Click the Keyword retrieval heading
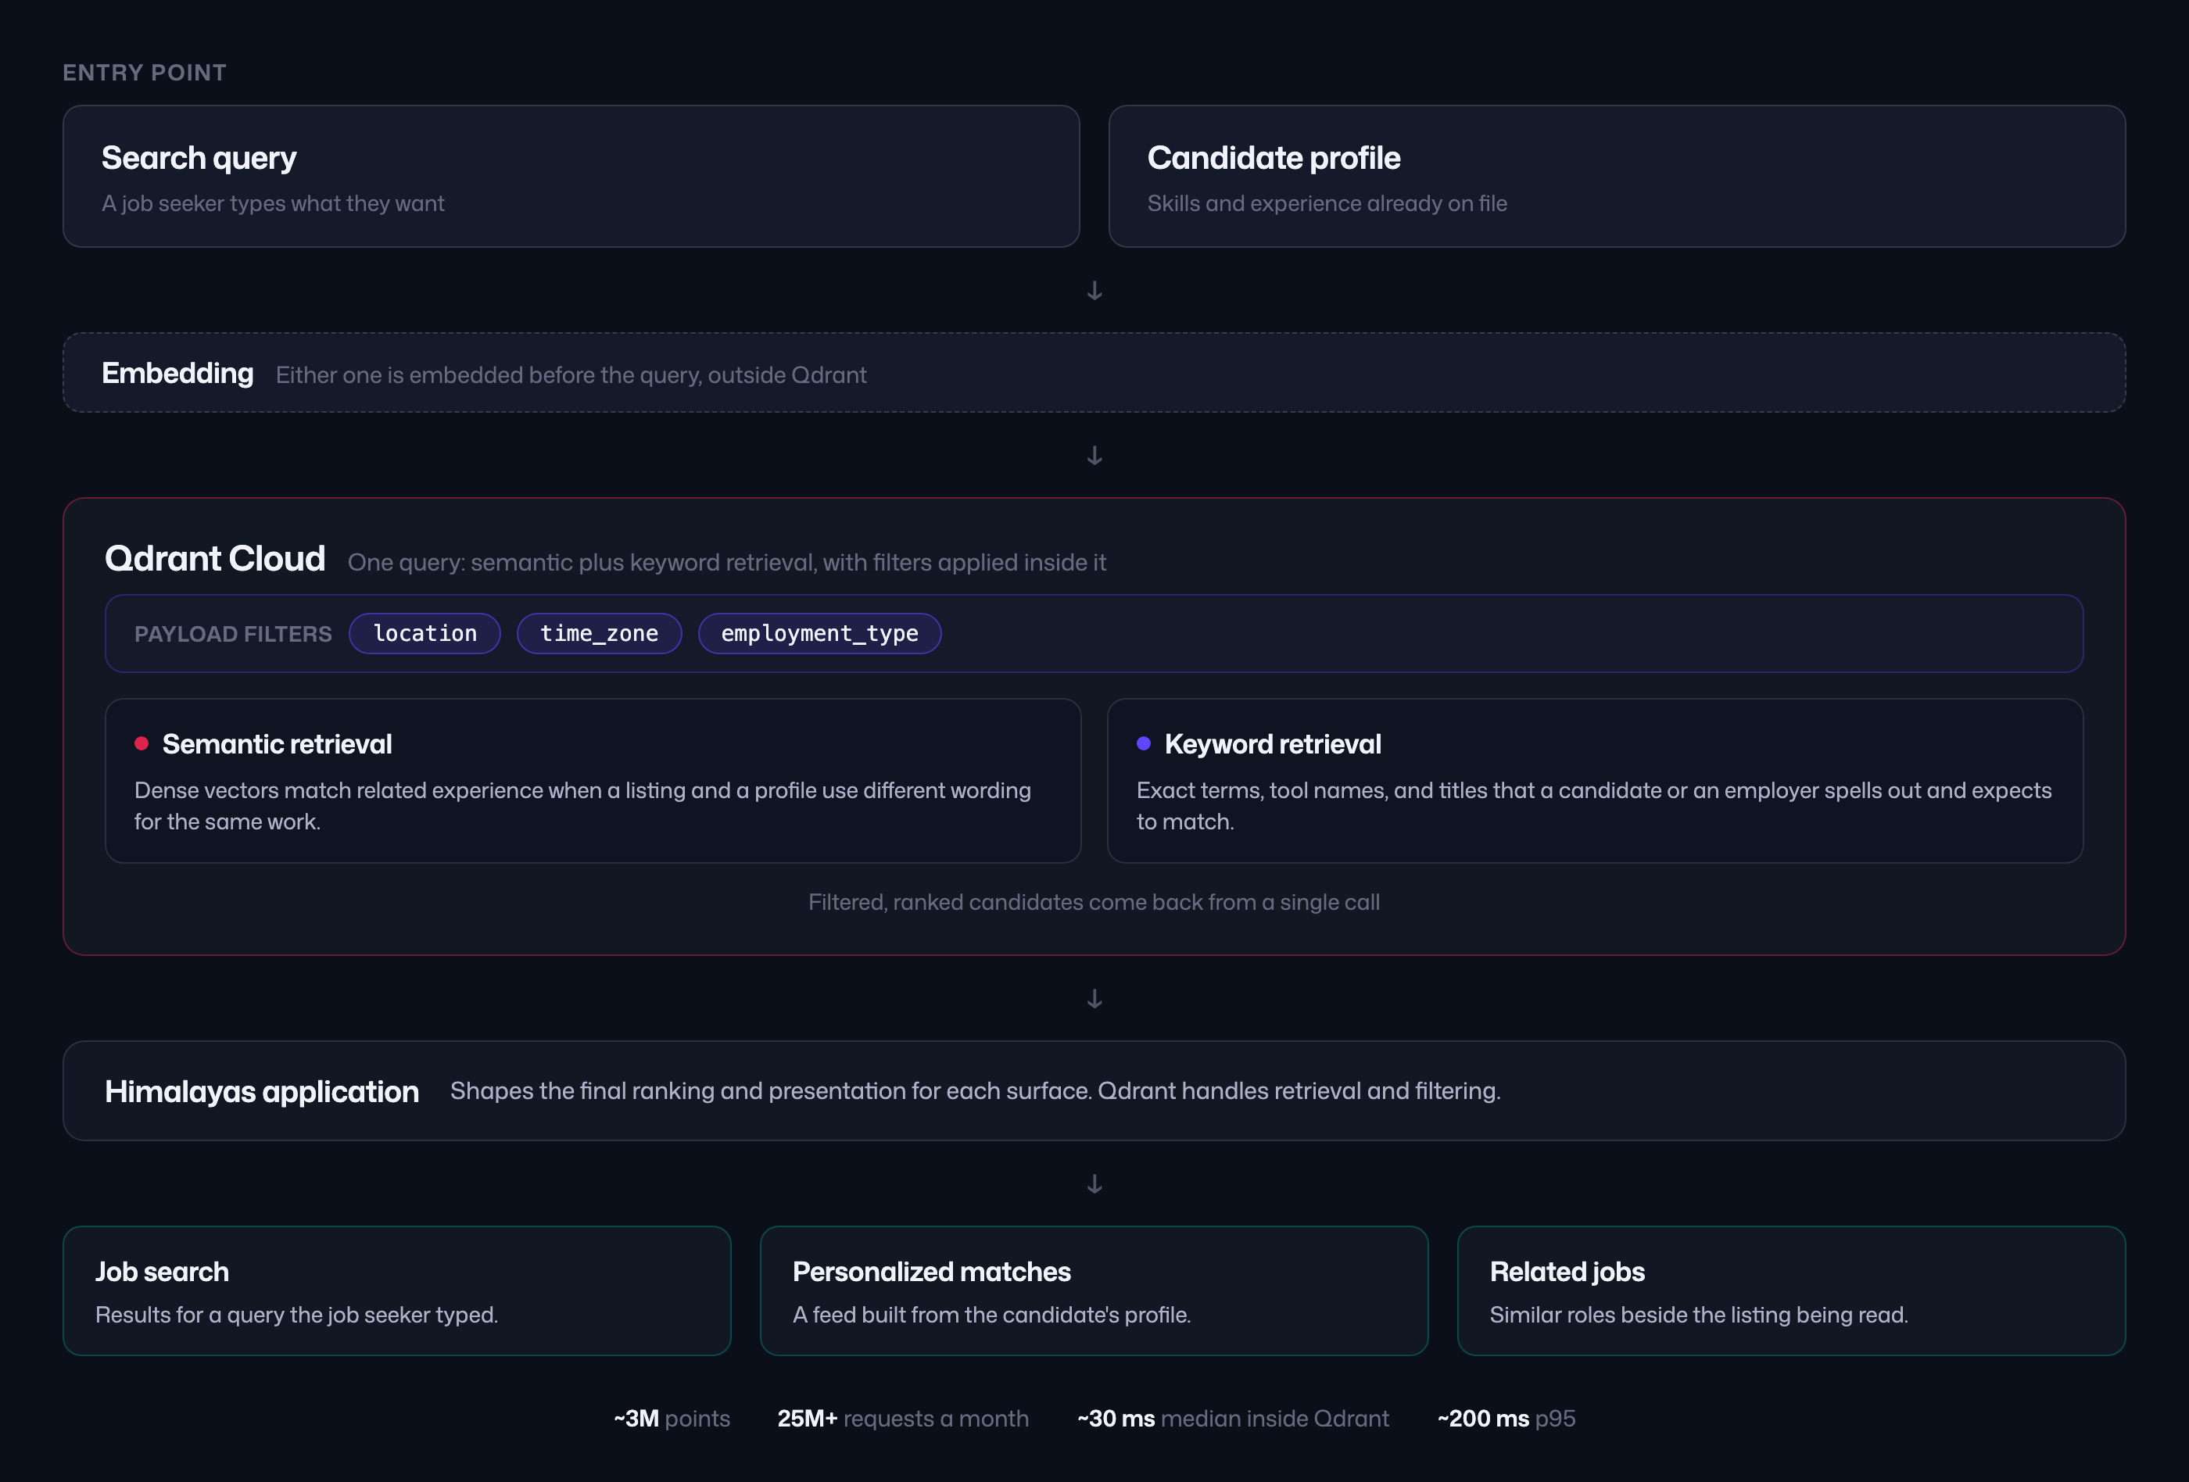Viewport: 2189px width, 1482px height. (1273, 744)
